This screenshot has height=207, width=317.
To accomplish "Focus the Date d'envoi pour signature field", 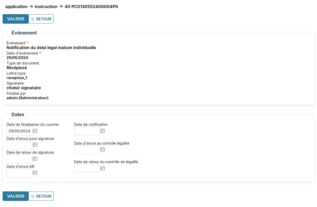I will pos(19,145).
